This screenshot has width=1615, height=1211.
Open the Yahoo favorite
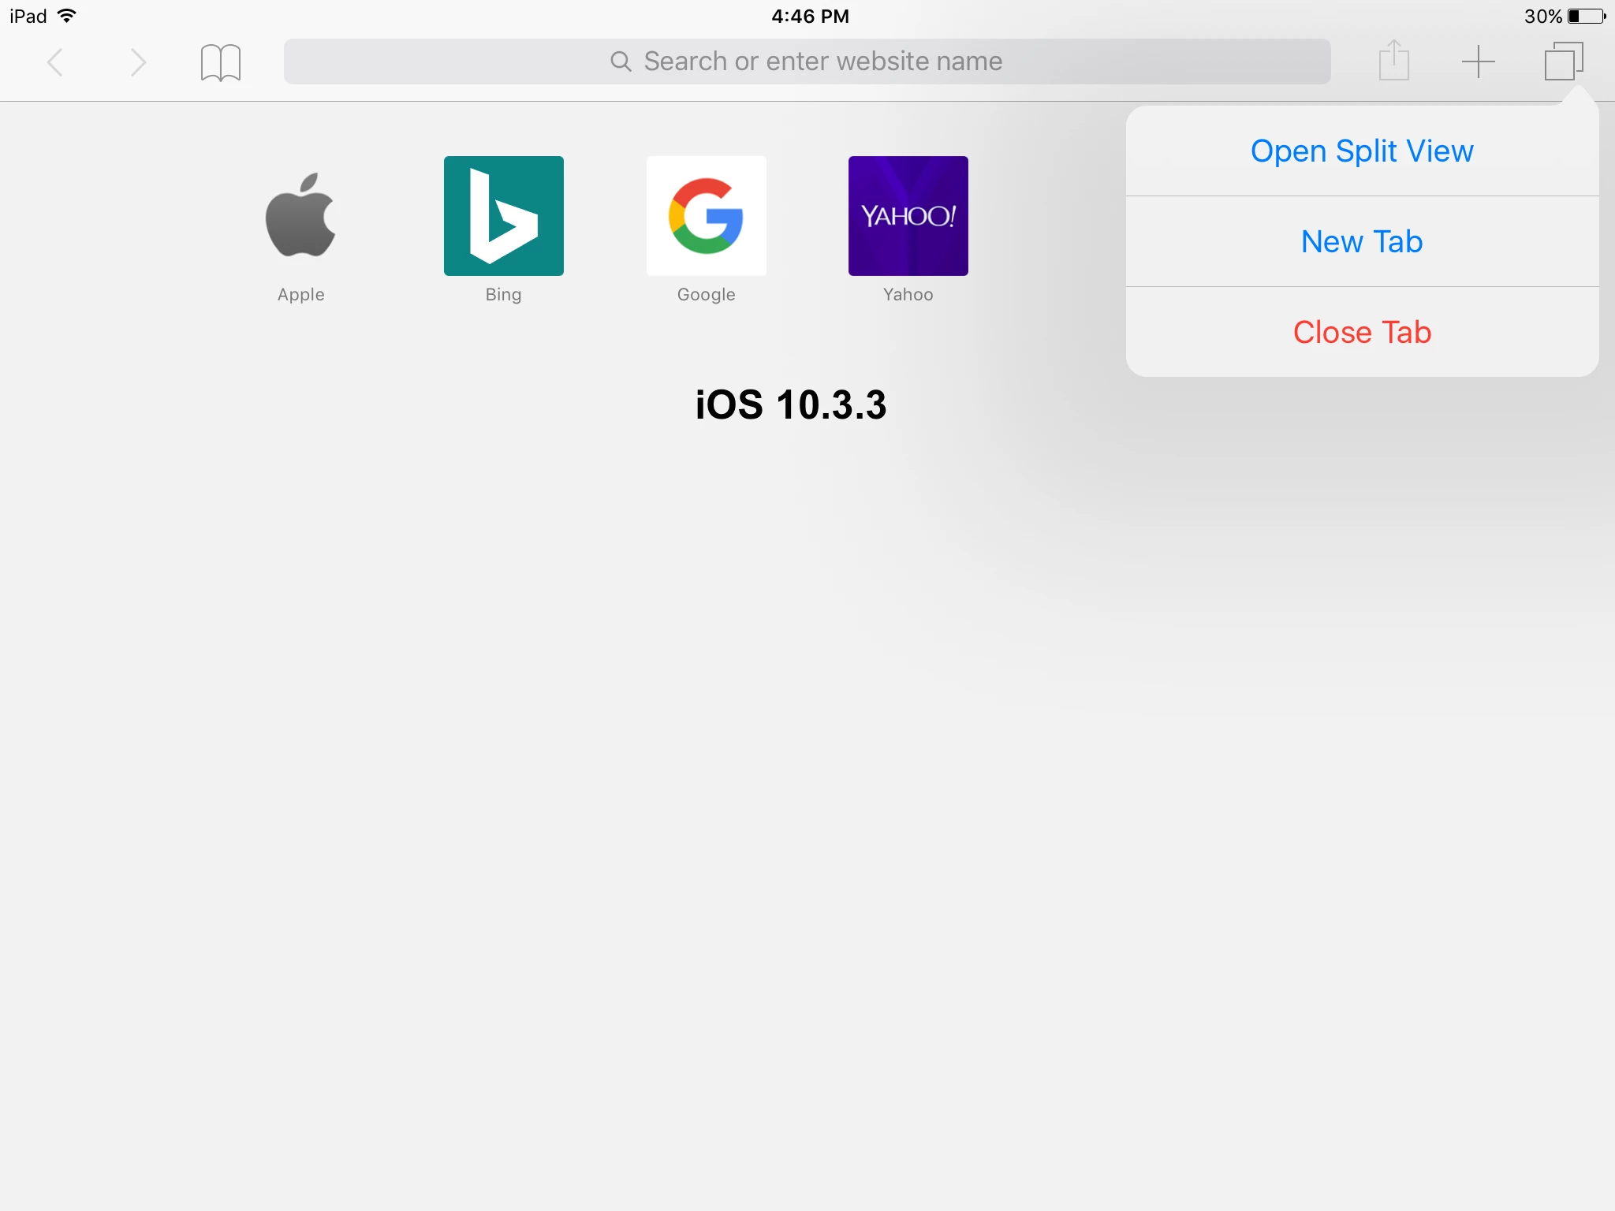point(908,230)
